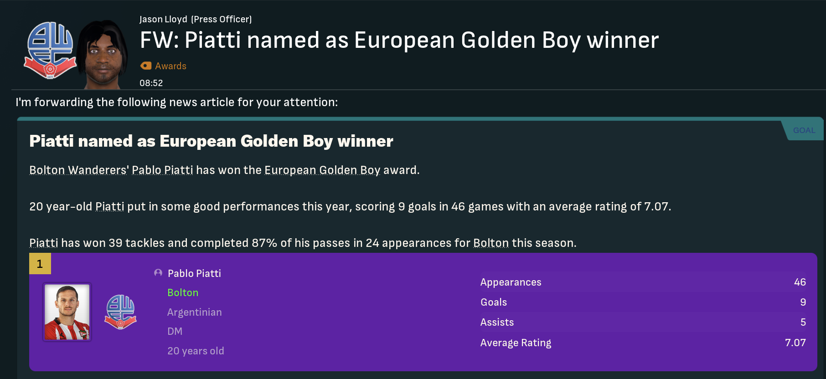The height and width of the screenshot is (379, 826).
Task: Click the person icon beside Pablo Piatti
Action: click(x=158, y=273)
